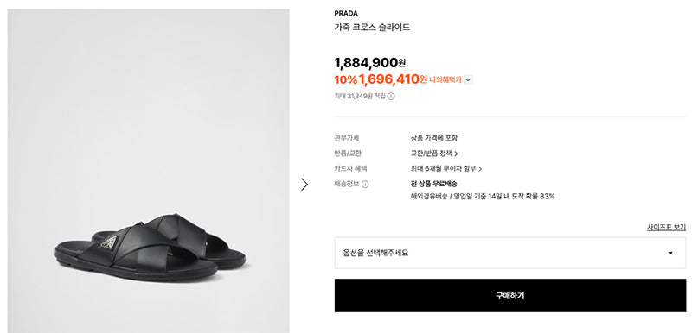Viewport: 692px width, 333px height.
Task: Select the 가죽 크로스 슬라이드 product title
Action: pos(372,28)
